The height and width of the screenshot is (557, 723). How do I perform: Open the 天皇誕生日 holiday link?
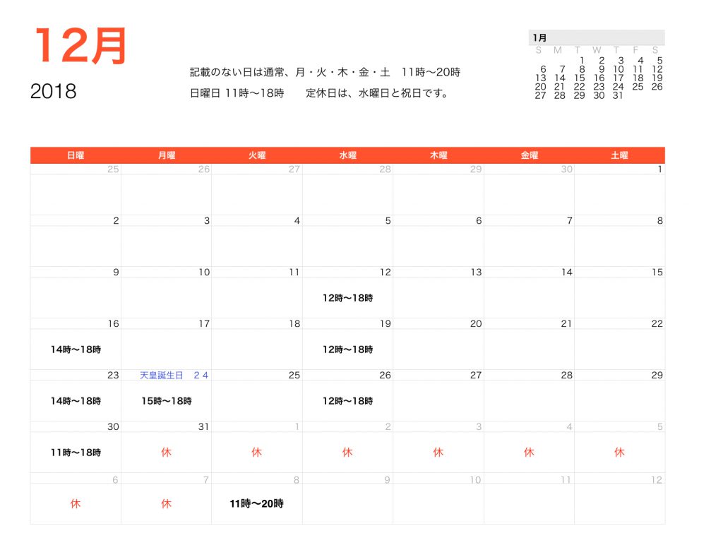pos(162,375)
